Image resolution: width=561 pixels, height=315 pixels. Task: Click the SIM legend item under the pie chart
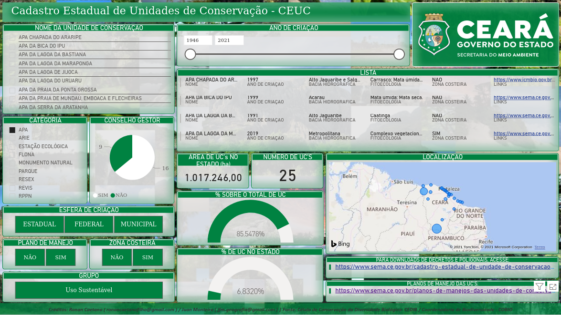point(100,195)
